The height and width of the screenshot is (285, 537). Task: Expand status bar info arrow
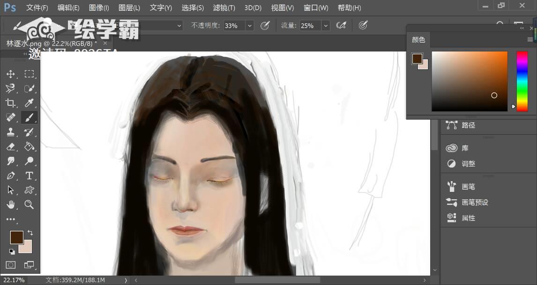click(126, 280)
